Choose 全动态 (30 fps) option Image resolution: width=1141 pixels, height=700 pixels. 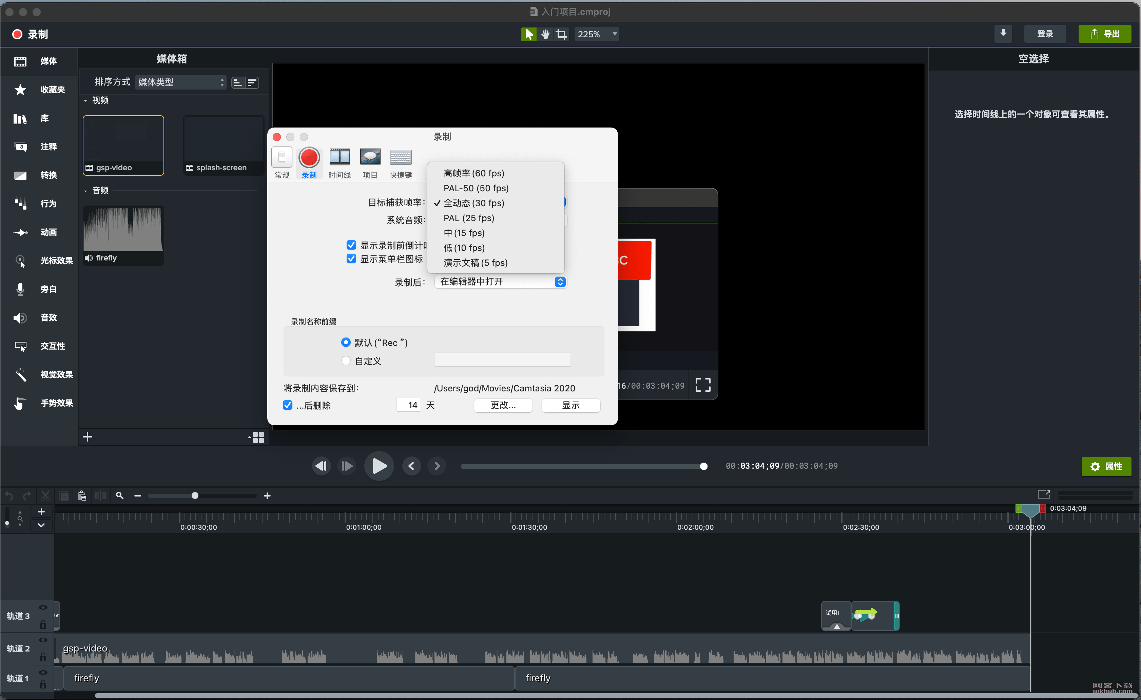(x=496, y=203)
